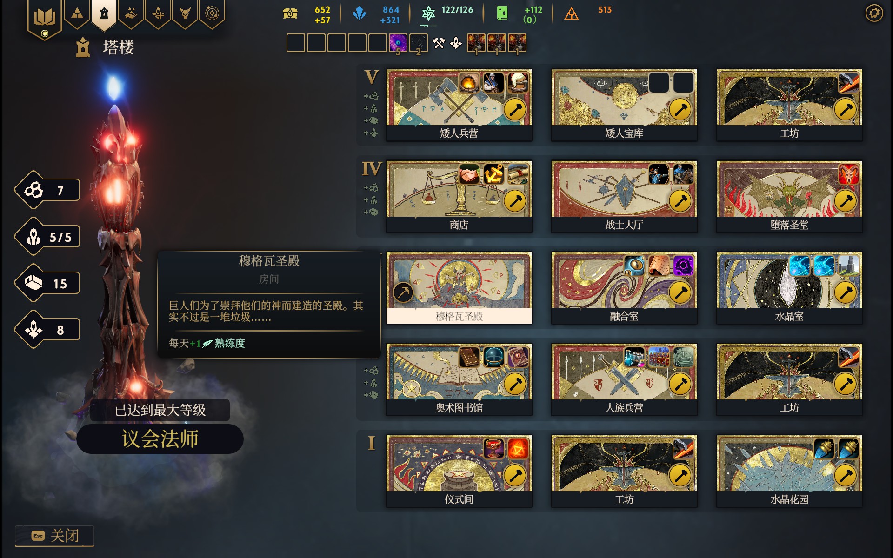Click the crossed hammers icon in top bar

439,43
